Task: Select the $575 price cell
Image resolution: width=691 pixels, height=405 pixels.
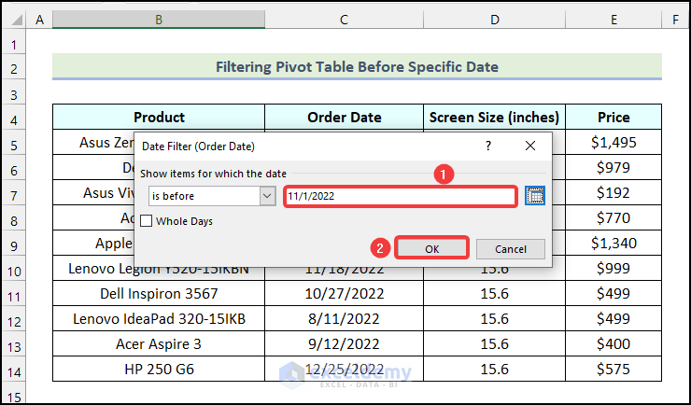Action: [x=613, y=369]
